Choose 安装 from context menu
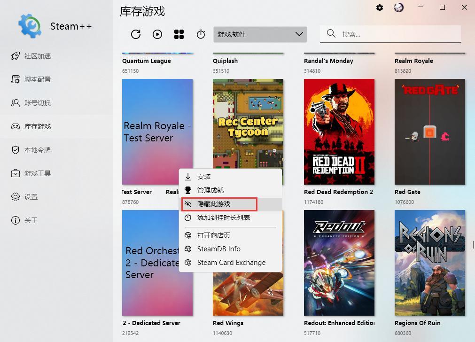 pyautogui.click(x=230, y=177)
